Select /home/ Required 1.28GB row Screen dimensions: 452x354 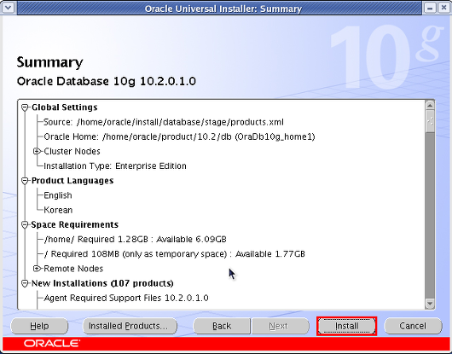[x=136, y=239]
